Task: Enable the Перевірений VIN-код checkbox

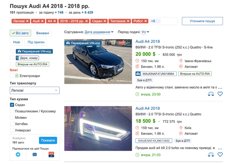Action: point(12,51)
